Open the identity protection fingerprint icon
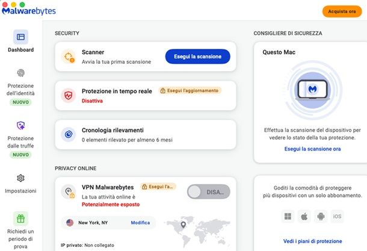The height and width of the screenshot is (251, 367). (x=21, y=73)
